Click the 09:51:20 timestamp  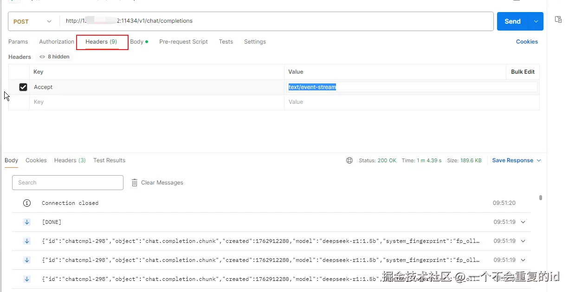click(504, 203)
